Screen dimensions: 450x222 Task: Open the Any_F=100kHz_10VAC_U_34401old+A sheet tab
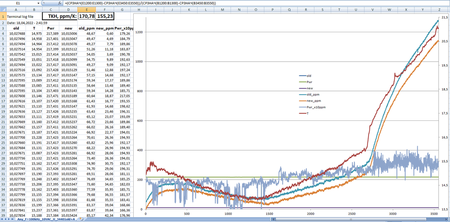pos(46,219)
